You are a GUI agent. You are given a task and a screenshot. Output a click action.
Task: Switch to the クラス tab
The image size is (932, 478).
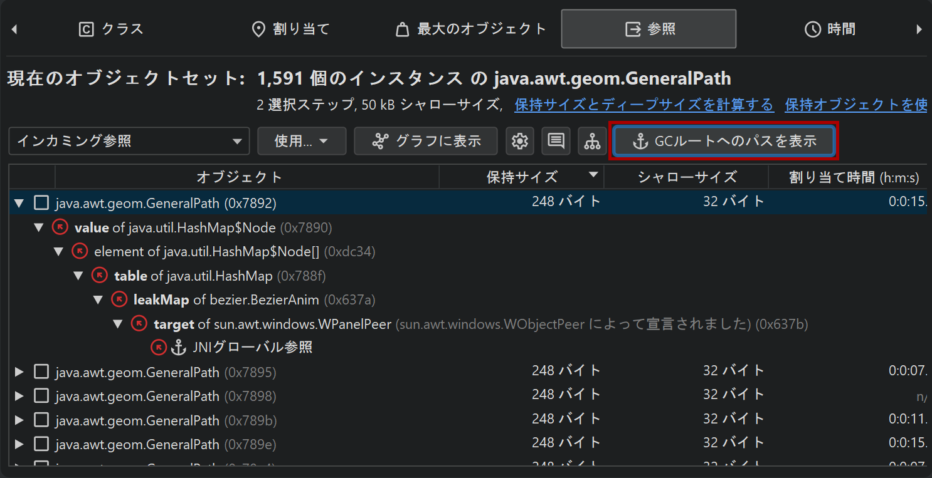click(x=111, y=29)
